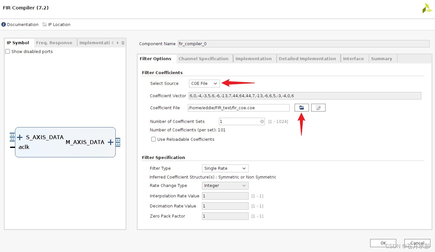Confirm with the OK button
The height and width of the screenshot is (252, 435).
point(383,243)
